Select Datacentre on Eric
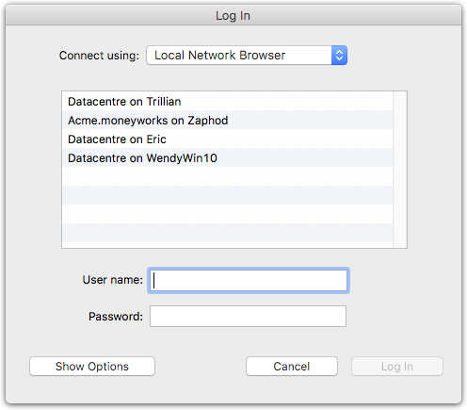467x410 pixels. (x=227, y=139)
